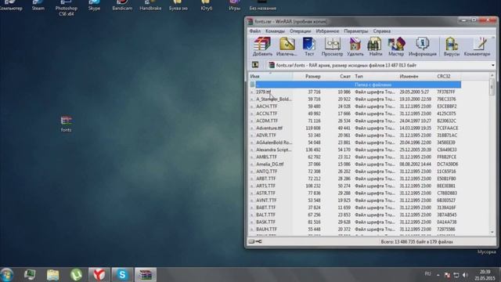Open Yandex browser from the taskbar
501x282 pixels.
(x=99, y=275)
